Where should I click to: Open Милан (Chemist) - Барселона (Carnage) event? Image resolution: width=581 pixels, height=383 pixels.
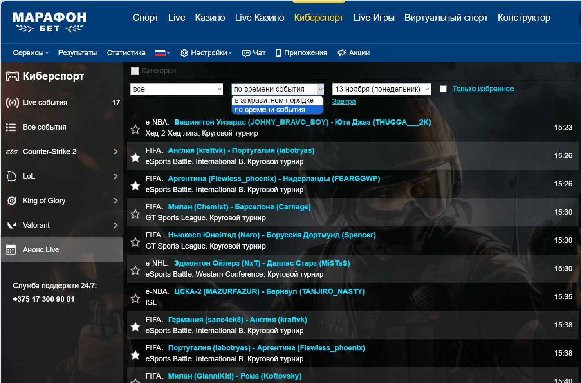(x=239, y=207)
